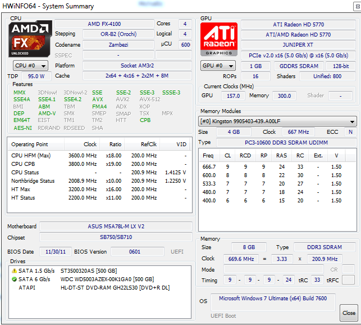361x325 pixels.
Task: Click the Clock column header in CPU table
Action: click(x=82, y=145)
